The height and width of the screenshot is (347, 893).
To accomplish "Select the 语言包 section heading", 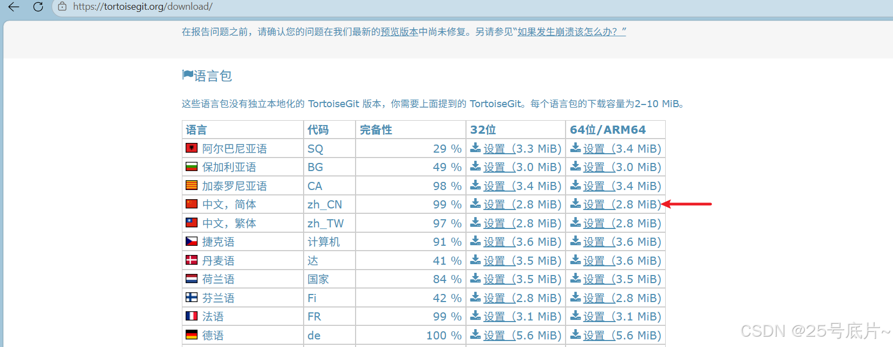I will [213, 76].
